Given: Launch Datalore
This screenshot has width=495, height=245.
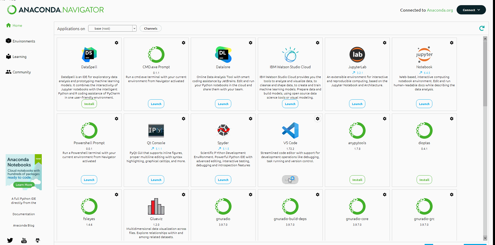Looking at the screenshot, I should tap(223, 104).
